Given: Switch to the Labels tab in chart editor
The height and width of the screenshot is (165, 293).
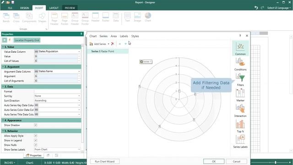Looking at the screenshot, I should coord(124,36).
